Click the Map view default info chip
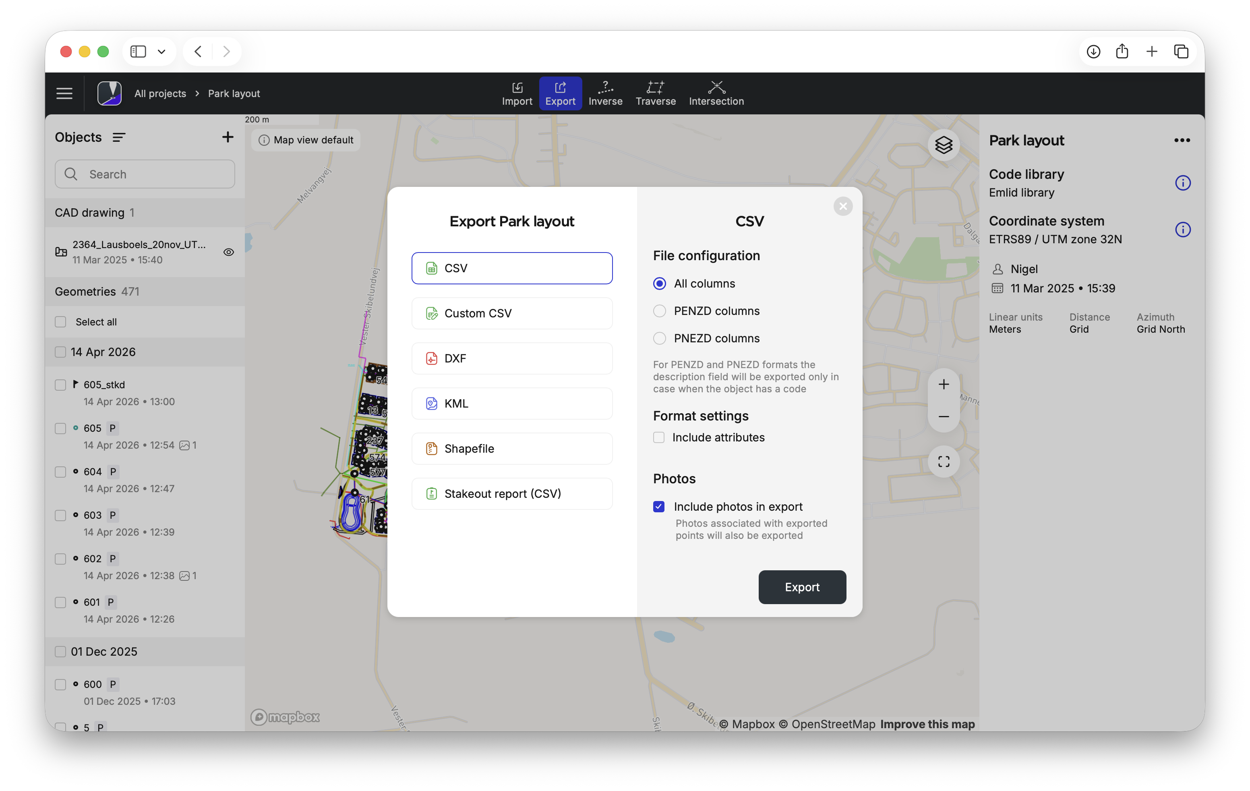This screenshot has height=791, width=1250. pyautogui.click(x=306, y=140)
